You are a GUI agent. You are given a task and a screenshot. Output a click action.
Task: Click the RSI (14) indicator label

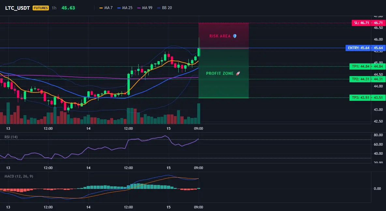[x=11, y=137]
